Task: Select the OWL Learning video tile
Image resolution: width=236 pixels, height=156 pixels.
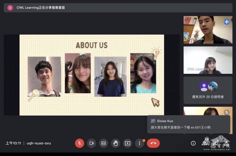Action: 208,60
